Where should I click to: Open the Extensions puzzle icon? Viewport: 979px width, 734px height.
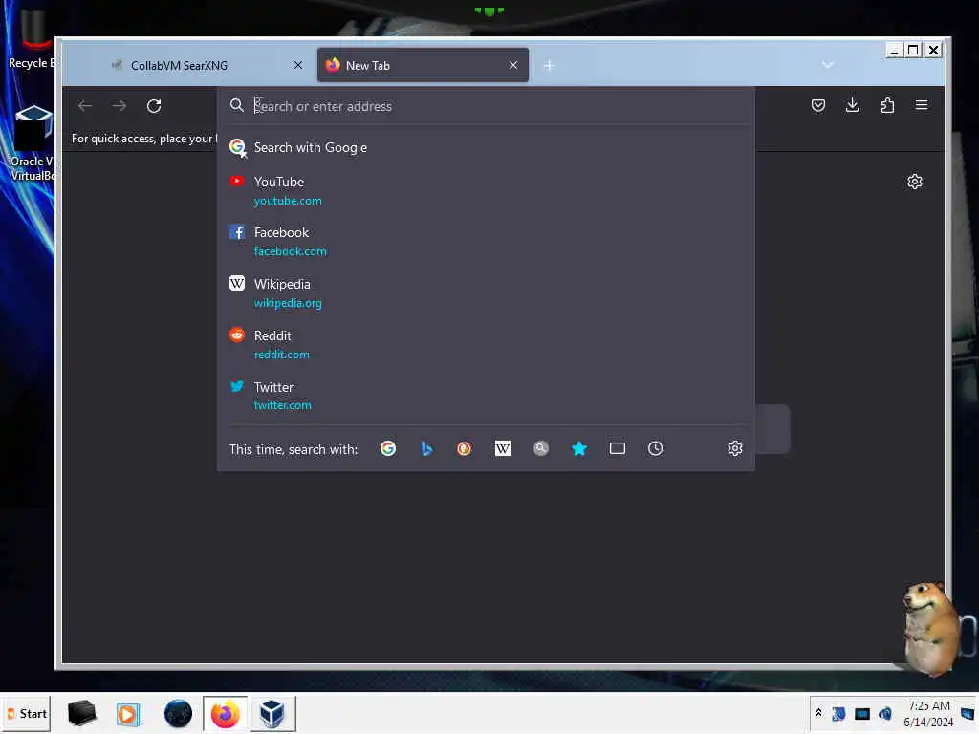tap(887, 105)
